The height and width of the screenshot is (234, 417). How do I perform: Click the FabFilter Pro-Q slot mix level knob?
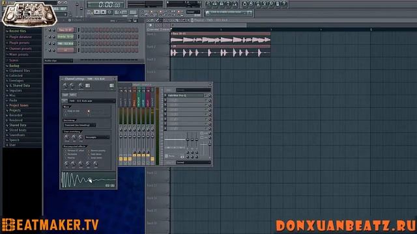pos(210,96)
